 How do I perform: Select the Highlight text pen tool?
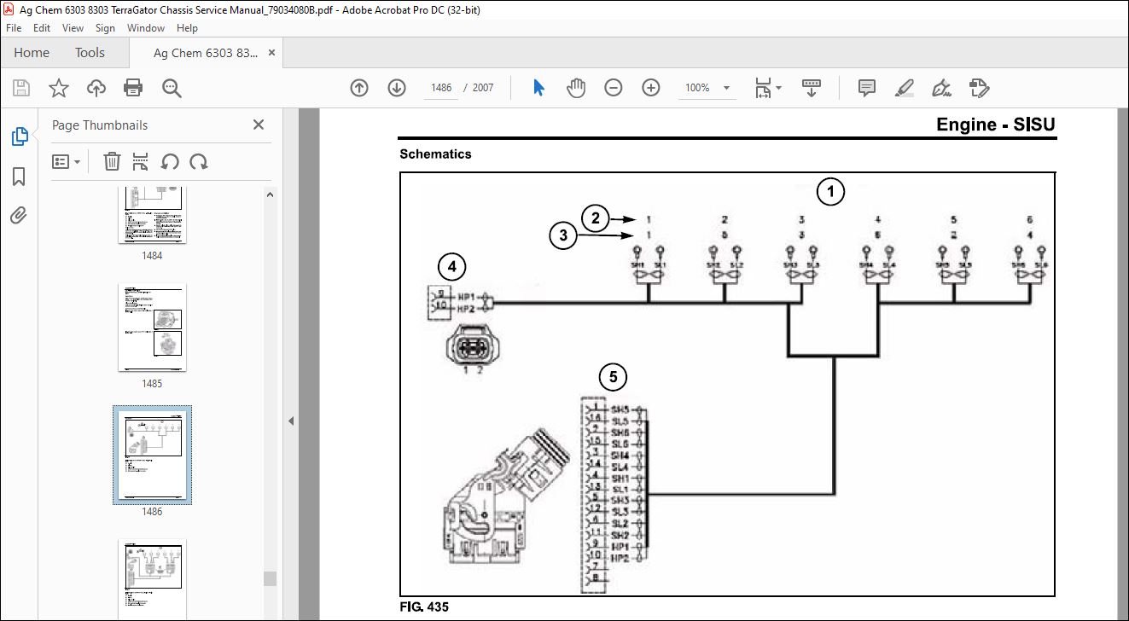pyautogui.click(x=905, y=88)
